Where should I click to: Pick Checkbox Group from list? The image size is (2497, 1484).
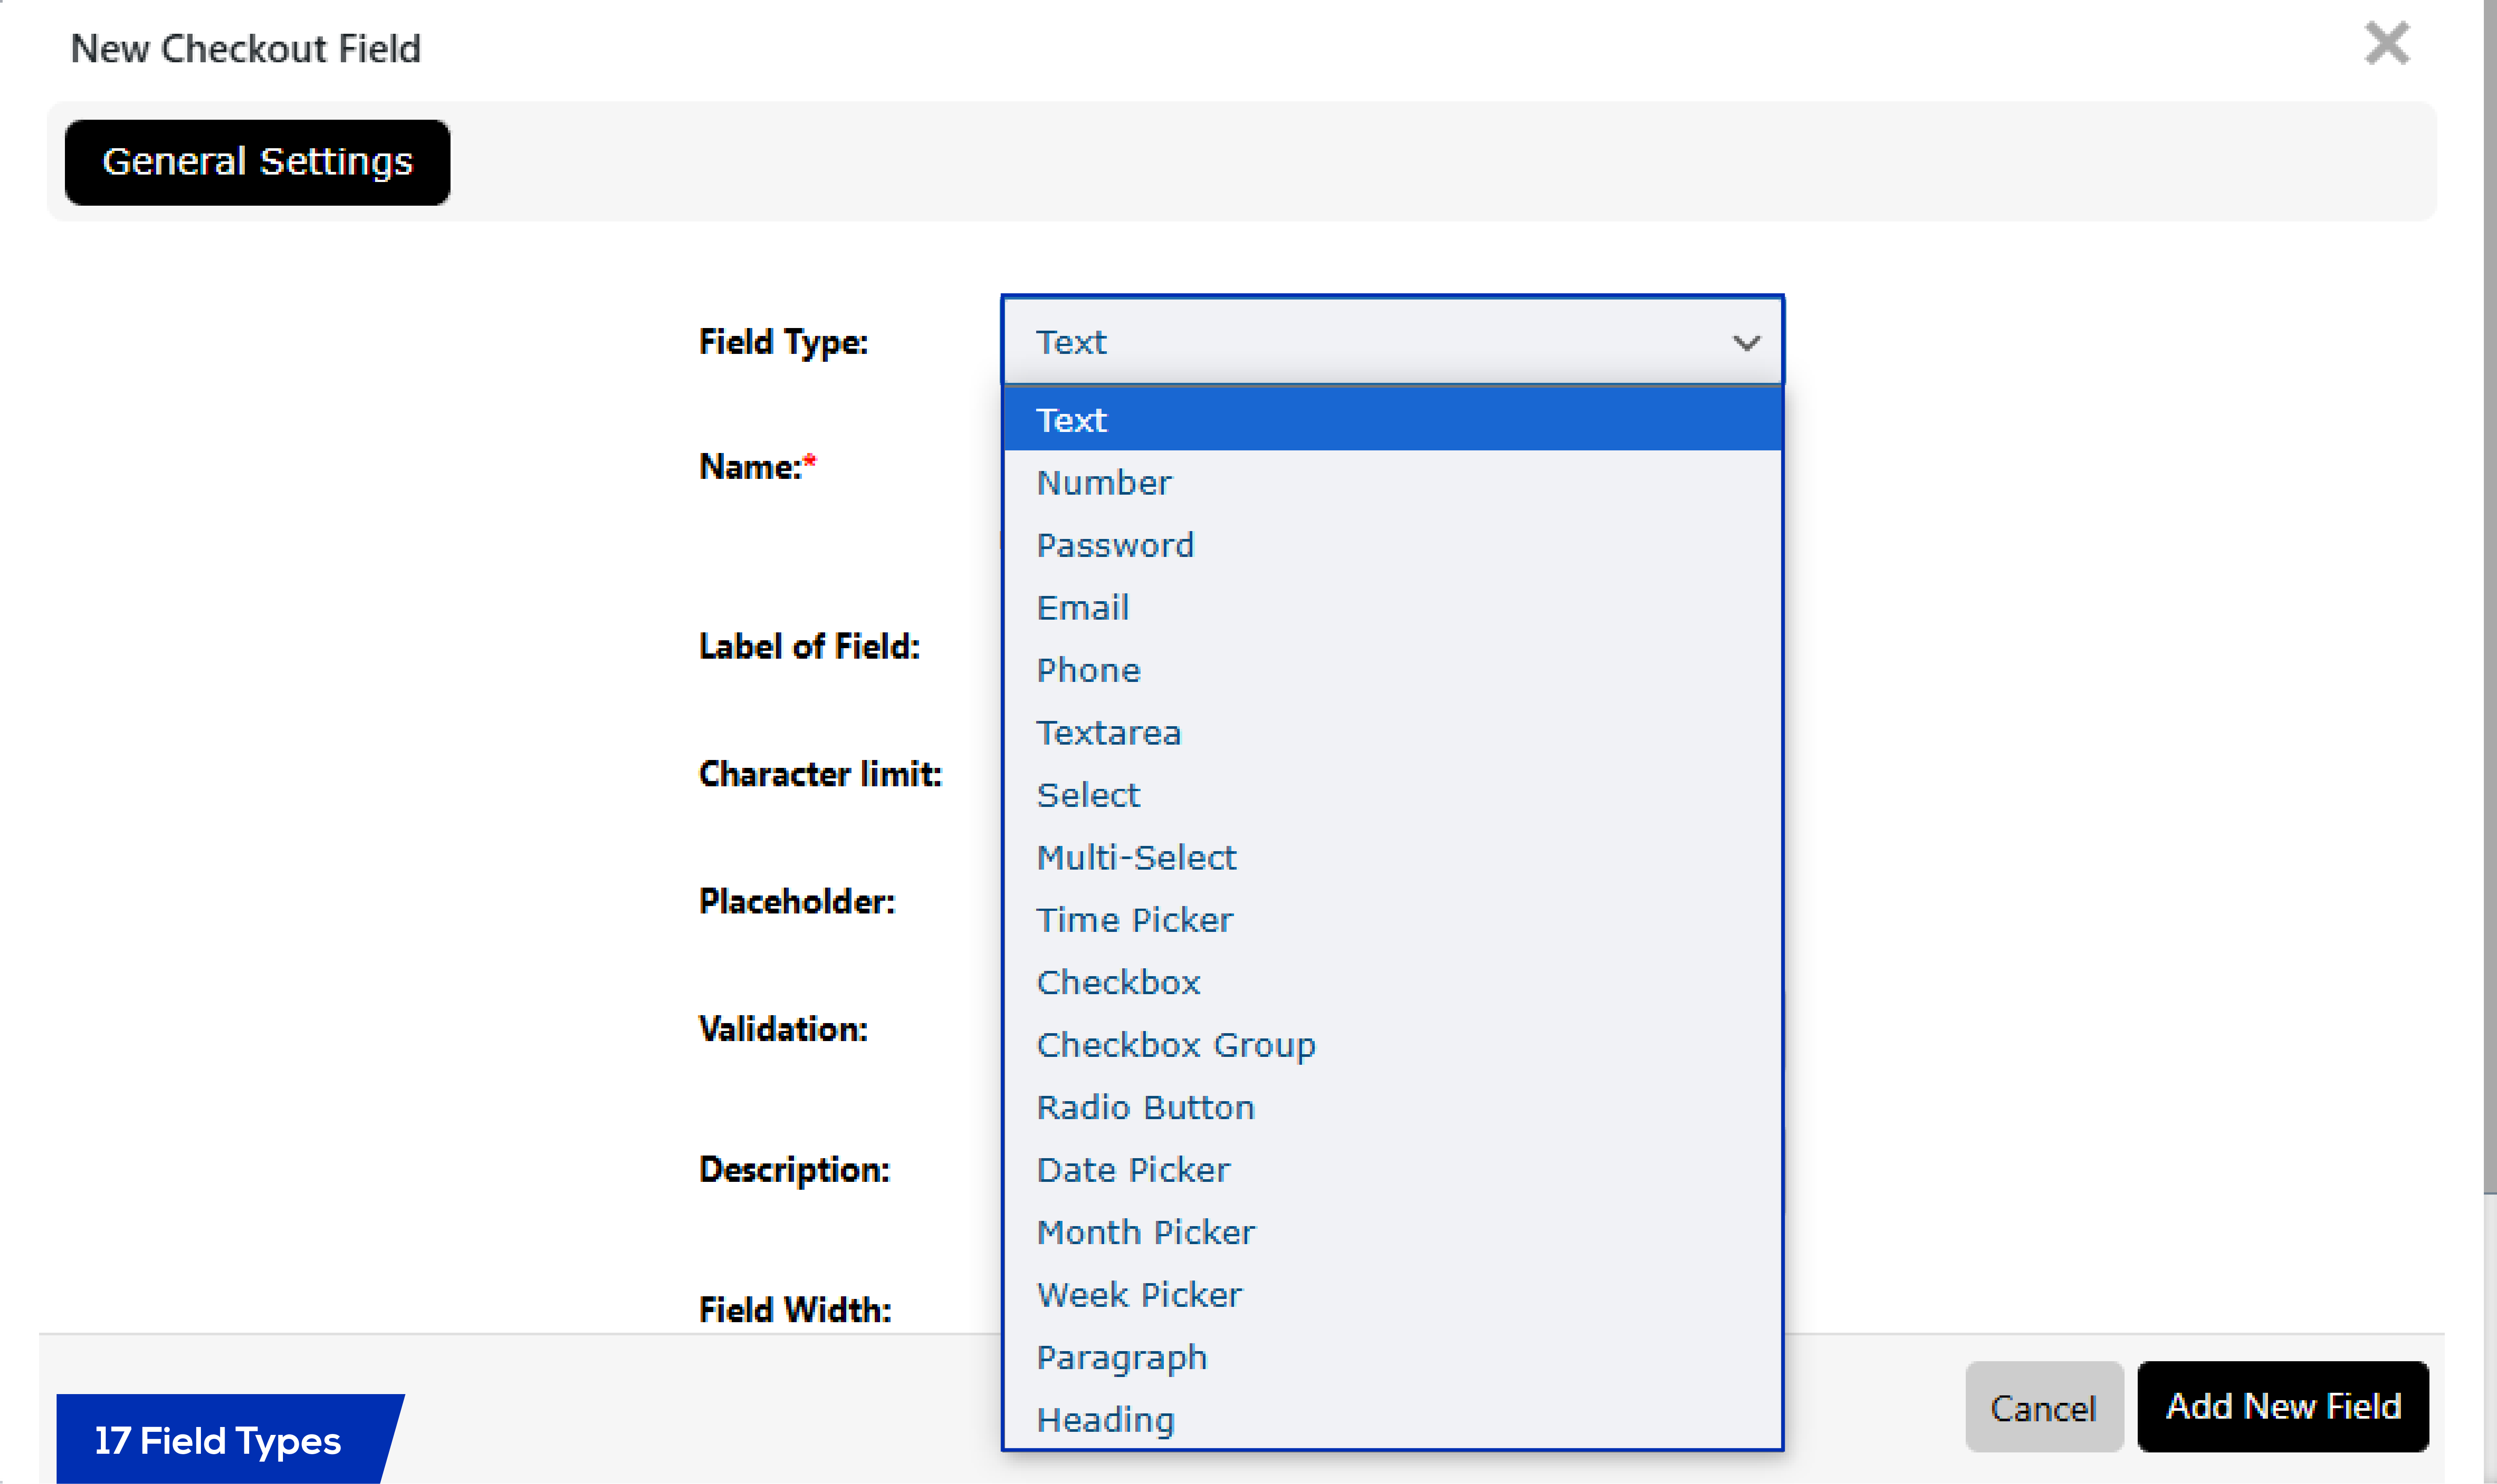(1392, 1045)
